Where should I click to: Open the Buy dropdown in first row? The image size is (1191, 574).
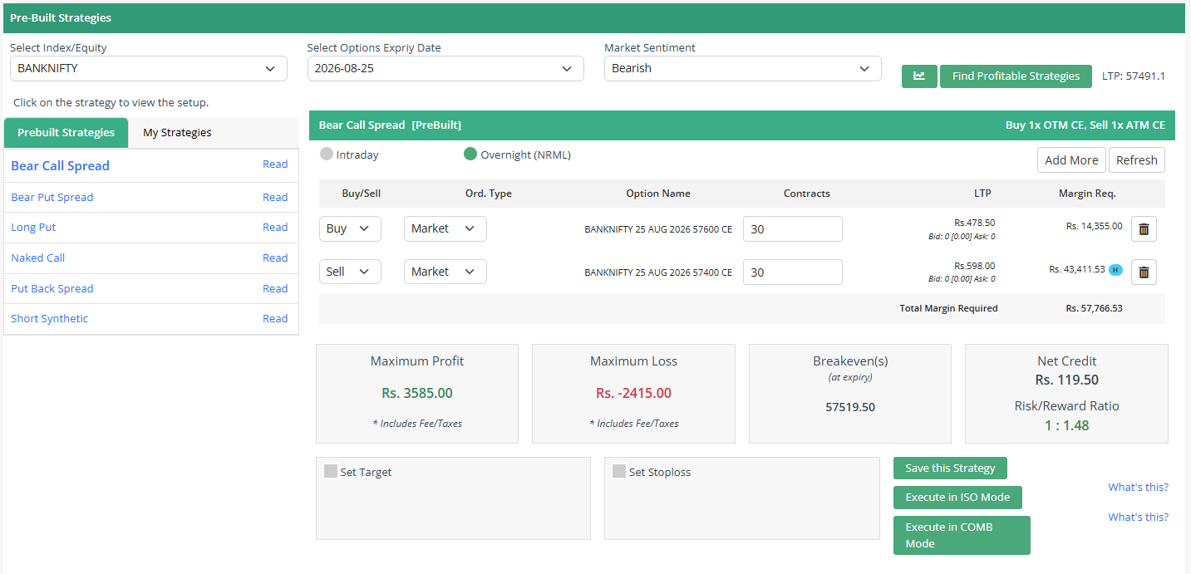pyautogui.click(x=350, y=228)
